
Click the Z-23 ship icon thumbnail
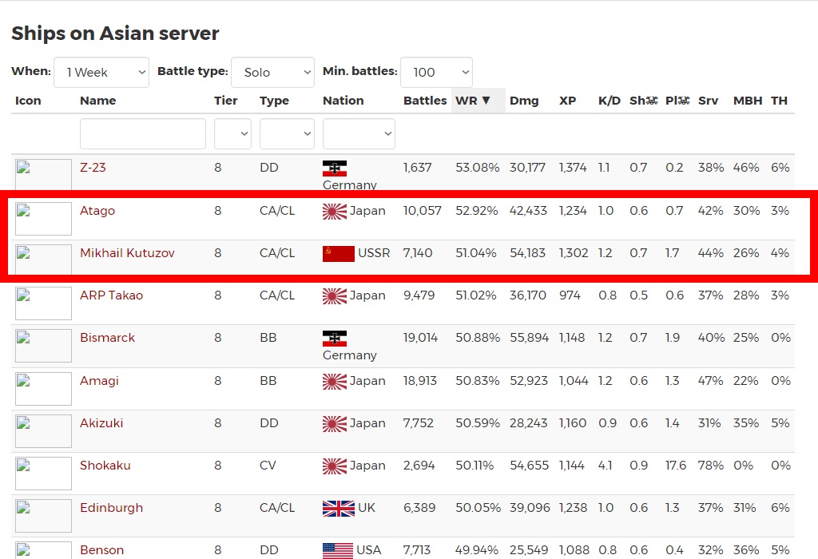tap(43, 174)
